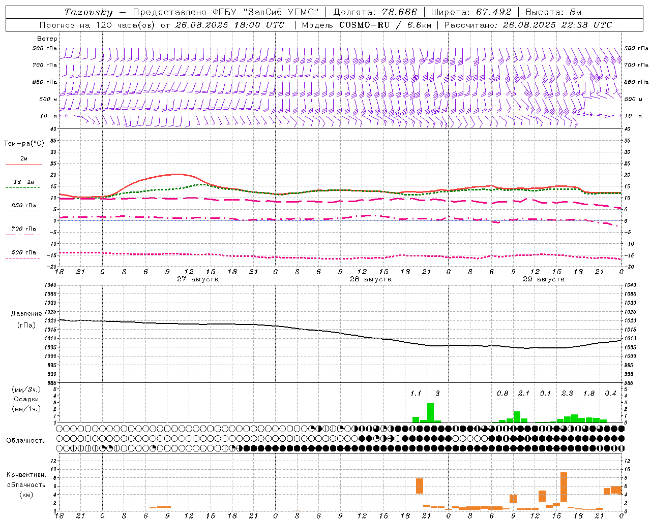This screenshot has width=651, height=520.
Task: Select the 29 августа date label
Action: click(544, 279)
